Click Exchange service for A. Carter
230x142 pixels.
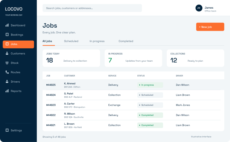(114, 105)
